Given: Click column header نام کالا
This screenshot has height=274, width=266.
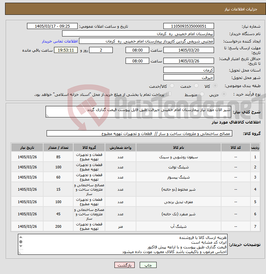Looking at the screenshot, I should pyautogui.click(x=179, y=148).
